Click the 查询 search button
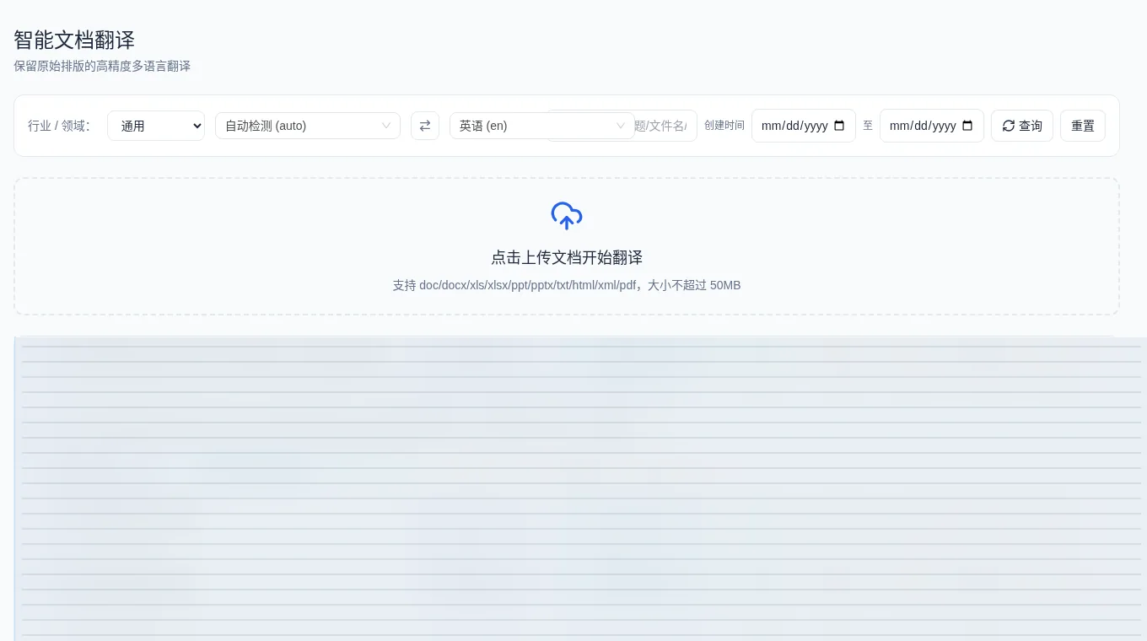Screen dimensions: 1147x641 tap(1022, 126)
